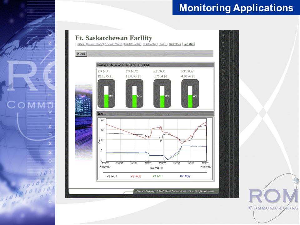Screen dimensions: 300x225
Task: Open the GPS Config link
Action: (x=150, y=44)
